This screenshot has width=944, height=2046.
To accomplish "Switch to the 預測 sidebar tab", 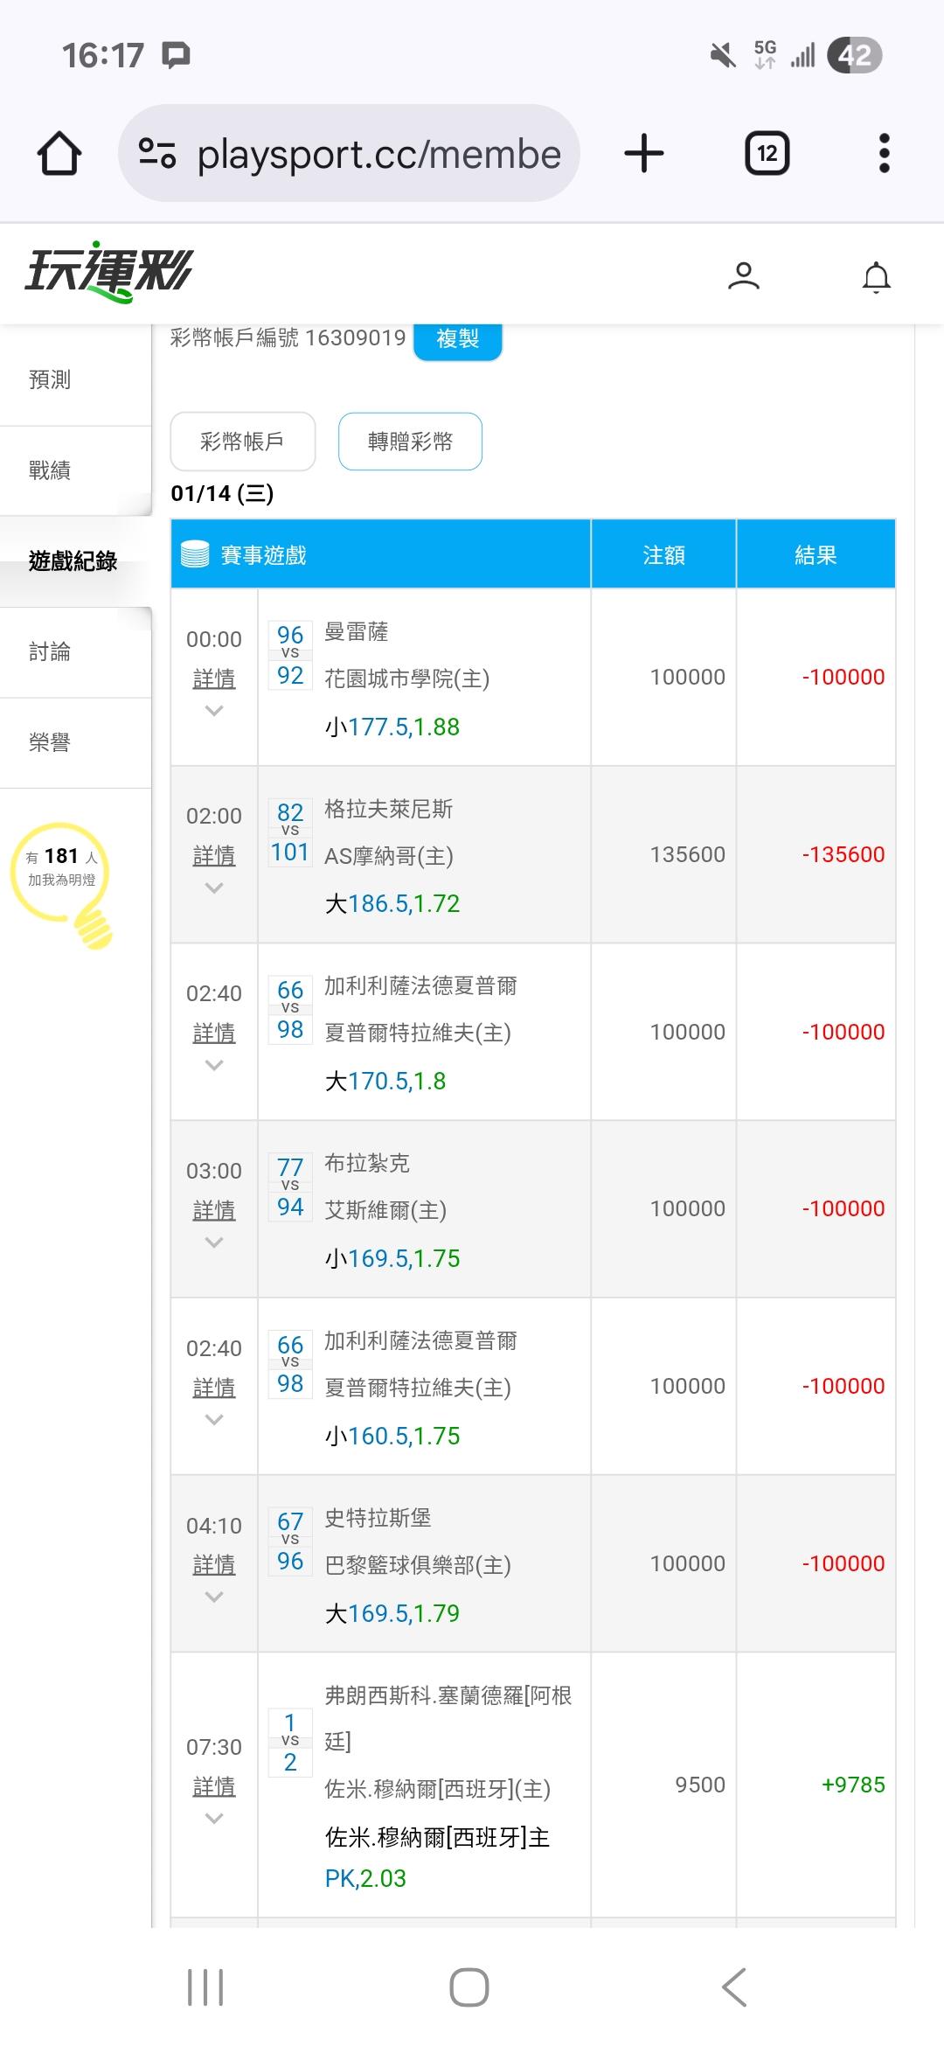I will click(x=50, y=379).
